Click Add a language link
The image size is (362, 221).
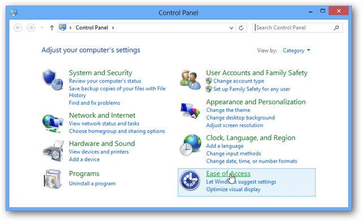[225, 146]
